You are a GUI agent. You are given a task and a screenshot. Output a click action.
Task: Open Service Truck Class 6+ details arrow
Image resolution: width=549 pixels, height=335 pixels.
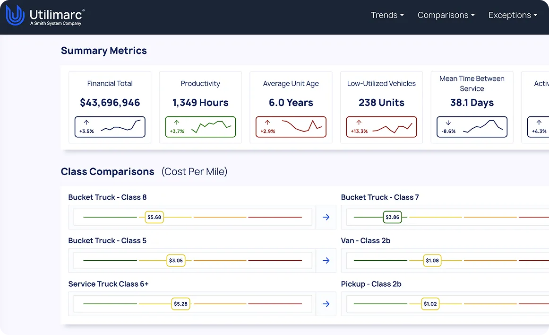[x=326, y=304]
